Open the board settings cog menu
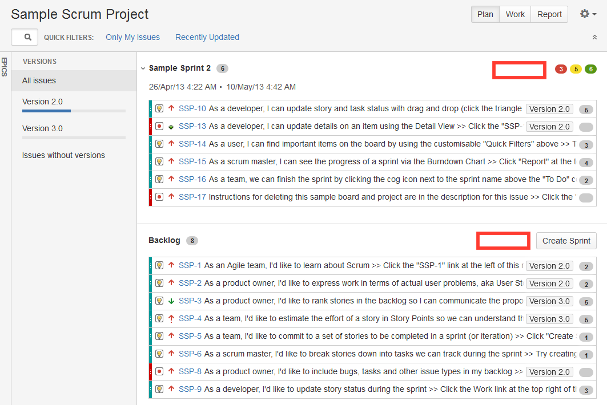The width and height of the screenshot is (607, 405). [x=588, y=14]
